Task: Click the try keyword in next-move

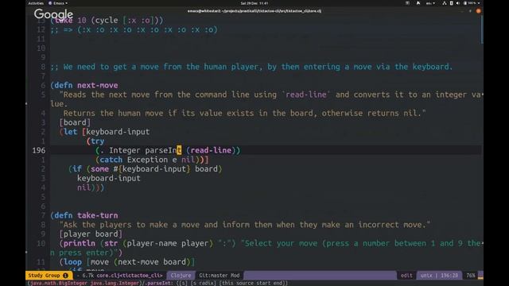Action: [98, 141]
